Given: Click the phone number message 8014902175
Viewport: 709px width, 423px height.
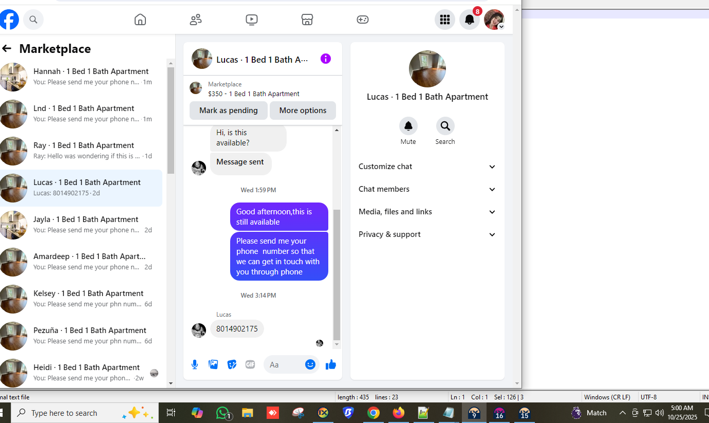Looking at the screenshot, I should pos(237,328).
